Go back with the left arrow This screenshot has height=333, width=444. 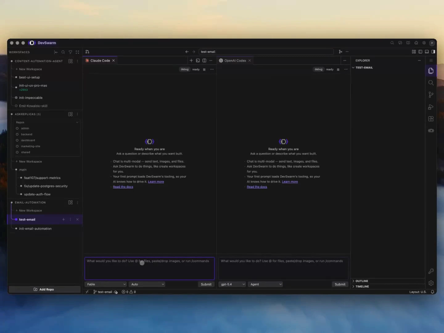pyautogui.click(x=187, y=52)
